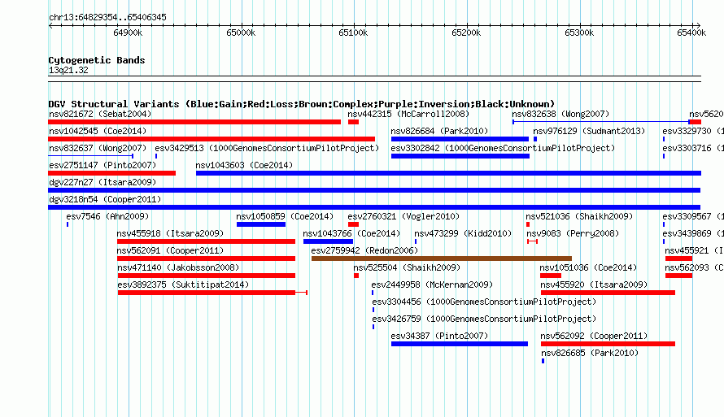Select blue nsv1050859 gain bar
This screenshot has height=417, width=724.
tap(261, 224)
